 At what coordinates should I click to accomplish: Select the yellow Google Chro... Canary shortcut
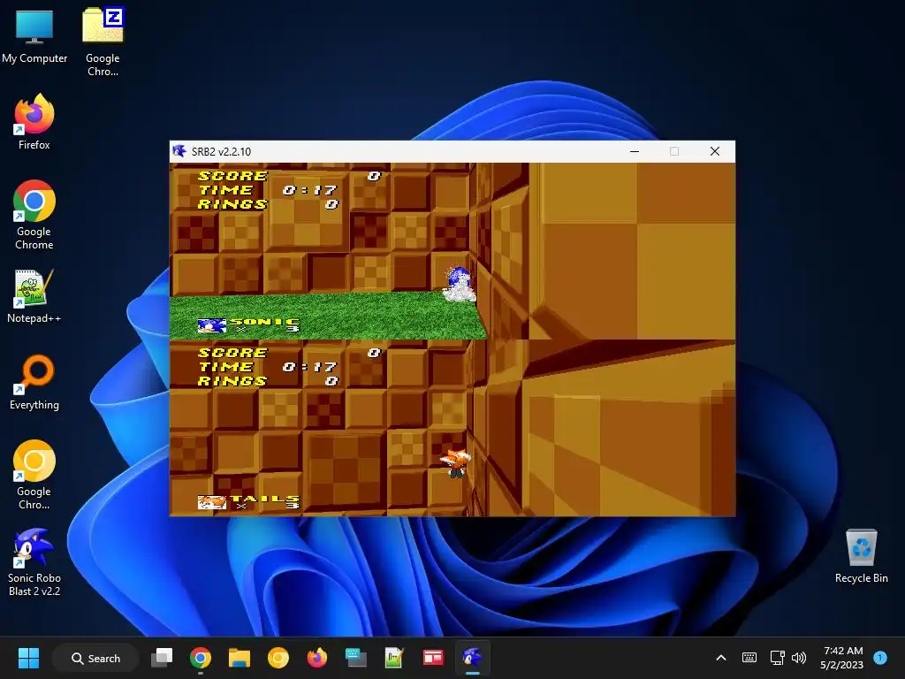pos(34,475)
